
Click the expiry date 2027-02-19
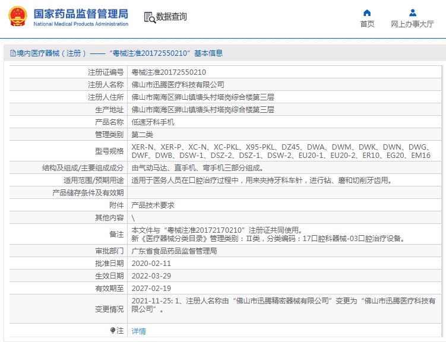151,288
